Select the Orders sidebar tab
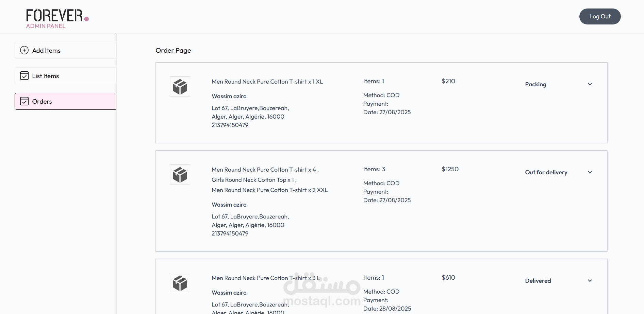 pyautogui.click(x=42, y=102)
